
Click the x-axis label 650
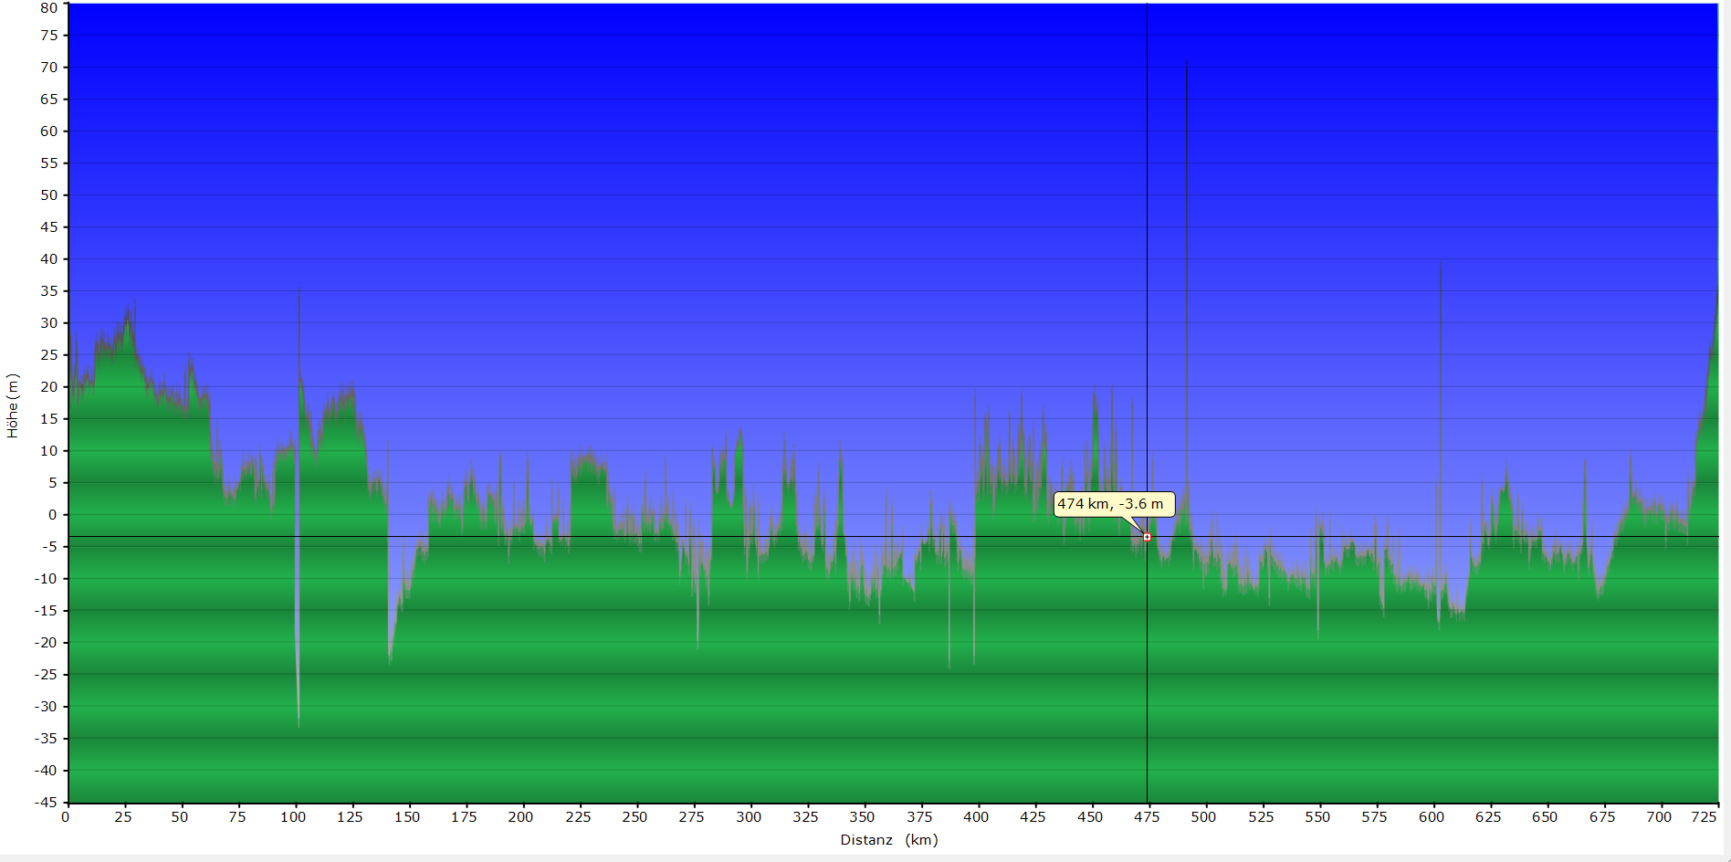tap(1545, 817)
